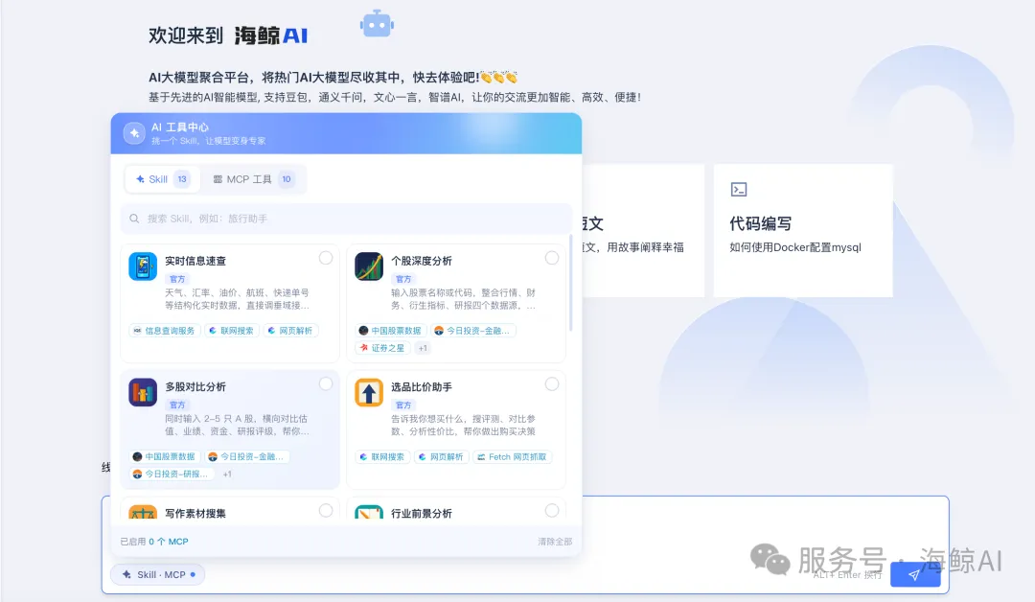Click the 证券之星 tag
Viewport: 1035px width, 602px height.
382,348
